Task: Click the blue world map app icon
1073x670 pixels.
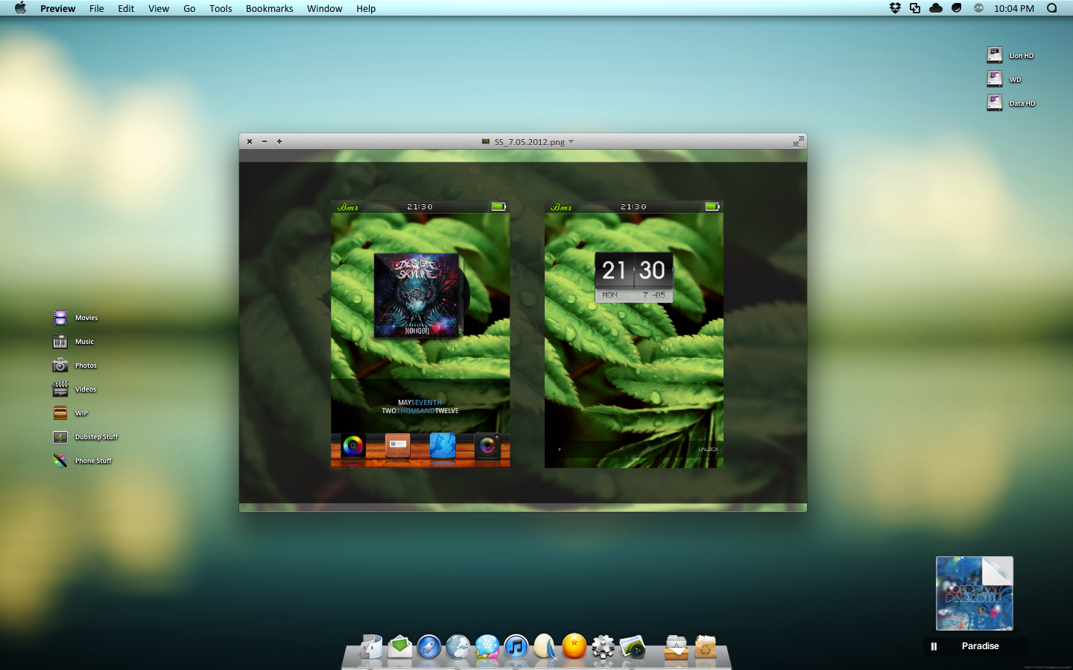Action: tap(443, 445)
